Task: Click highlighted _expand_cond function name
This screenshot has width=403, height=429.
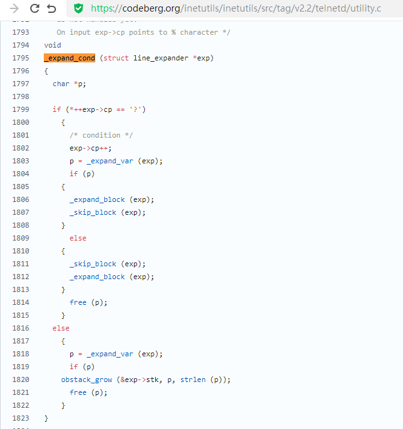Action: (70, 58)
